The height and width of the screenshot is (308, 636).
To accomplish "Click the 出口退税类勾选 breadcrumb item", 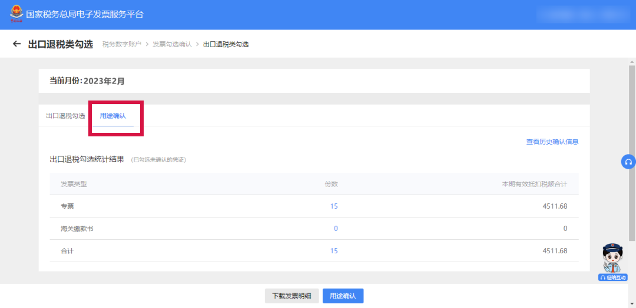I will (226, 44).
